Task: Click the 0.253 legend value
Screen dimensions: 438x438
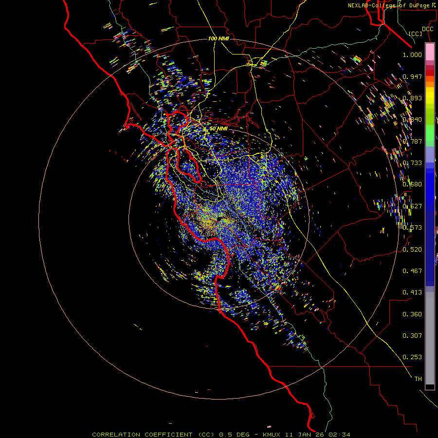Action: click(x=412, y=357)
